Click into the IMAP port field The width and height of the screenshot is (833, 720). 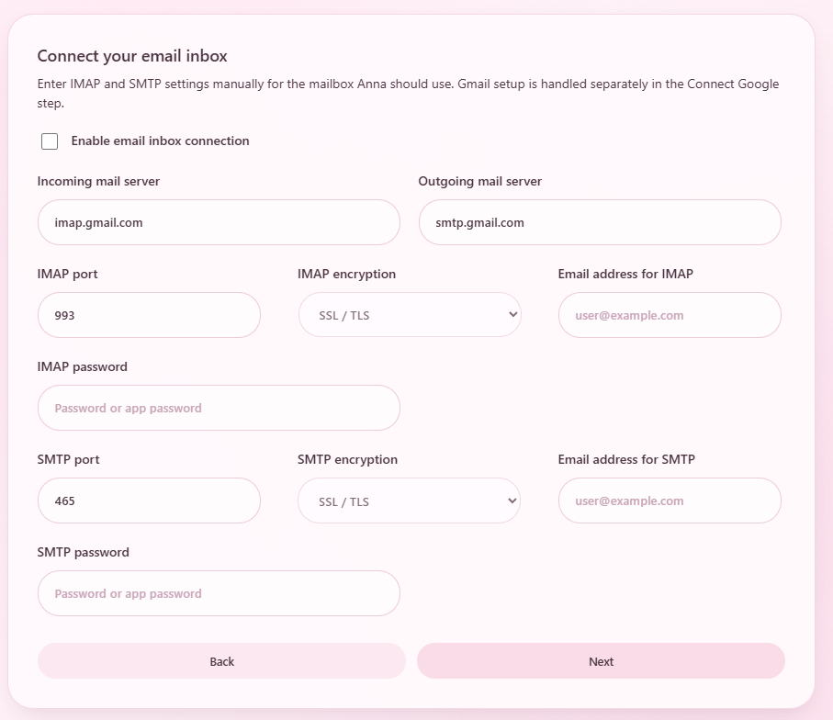click(x=149, y=315)
